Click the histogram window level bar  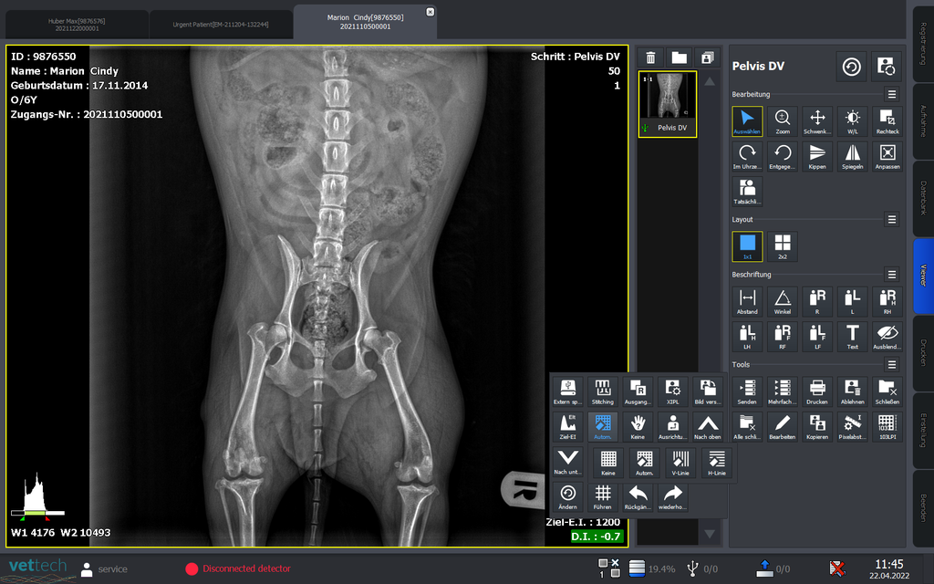[37, 514]
